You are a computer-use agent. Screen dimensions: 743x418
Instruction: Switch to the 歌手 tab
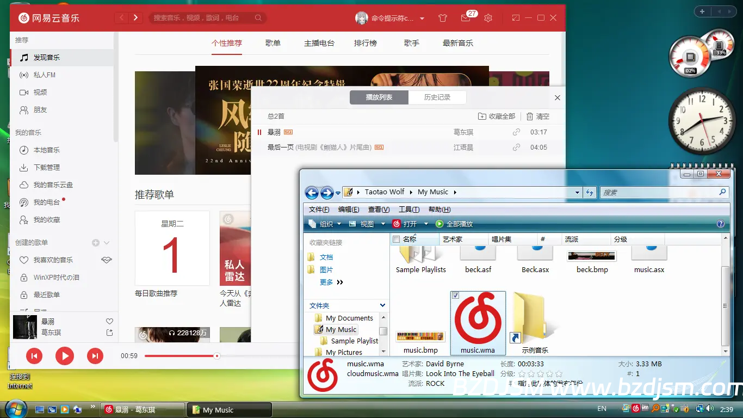click(412, 43)
